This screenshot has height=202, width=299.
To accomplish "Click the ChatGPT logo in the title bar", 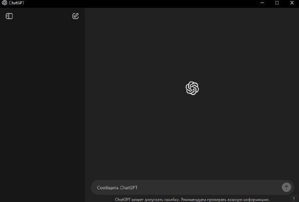I will [x=4, y=3].
